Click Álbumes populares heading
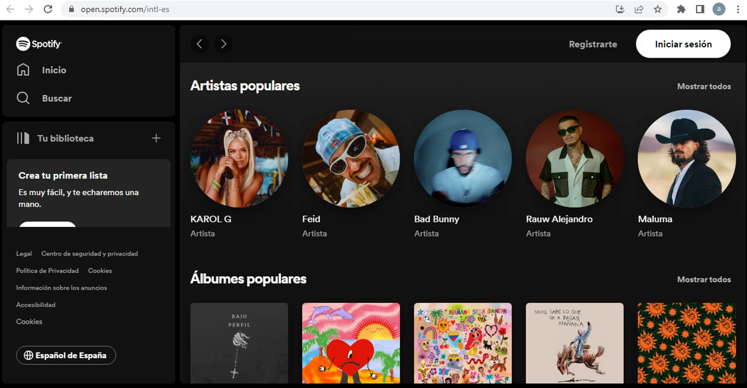The height and width of the screenshot is (388, 747). tap(248, 279)
